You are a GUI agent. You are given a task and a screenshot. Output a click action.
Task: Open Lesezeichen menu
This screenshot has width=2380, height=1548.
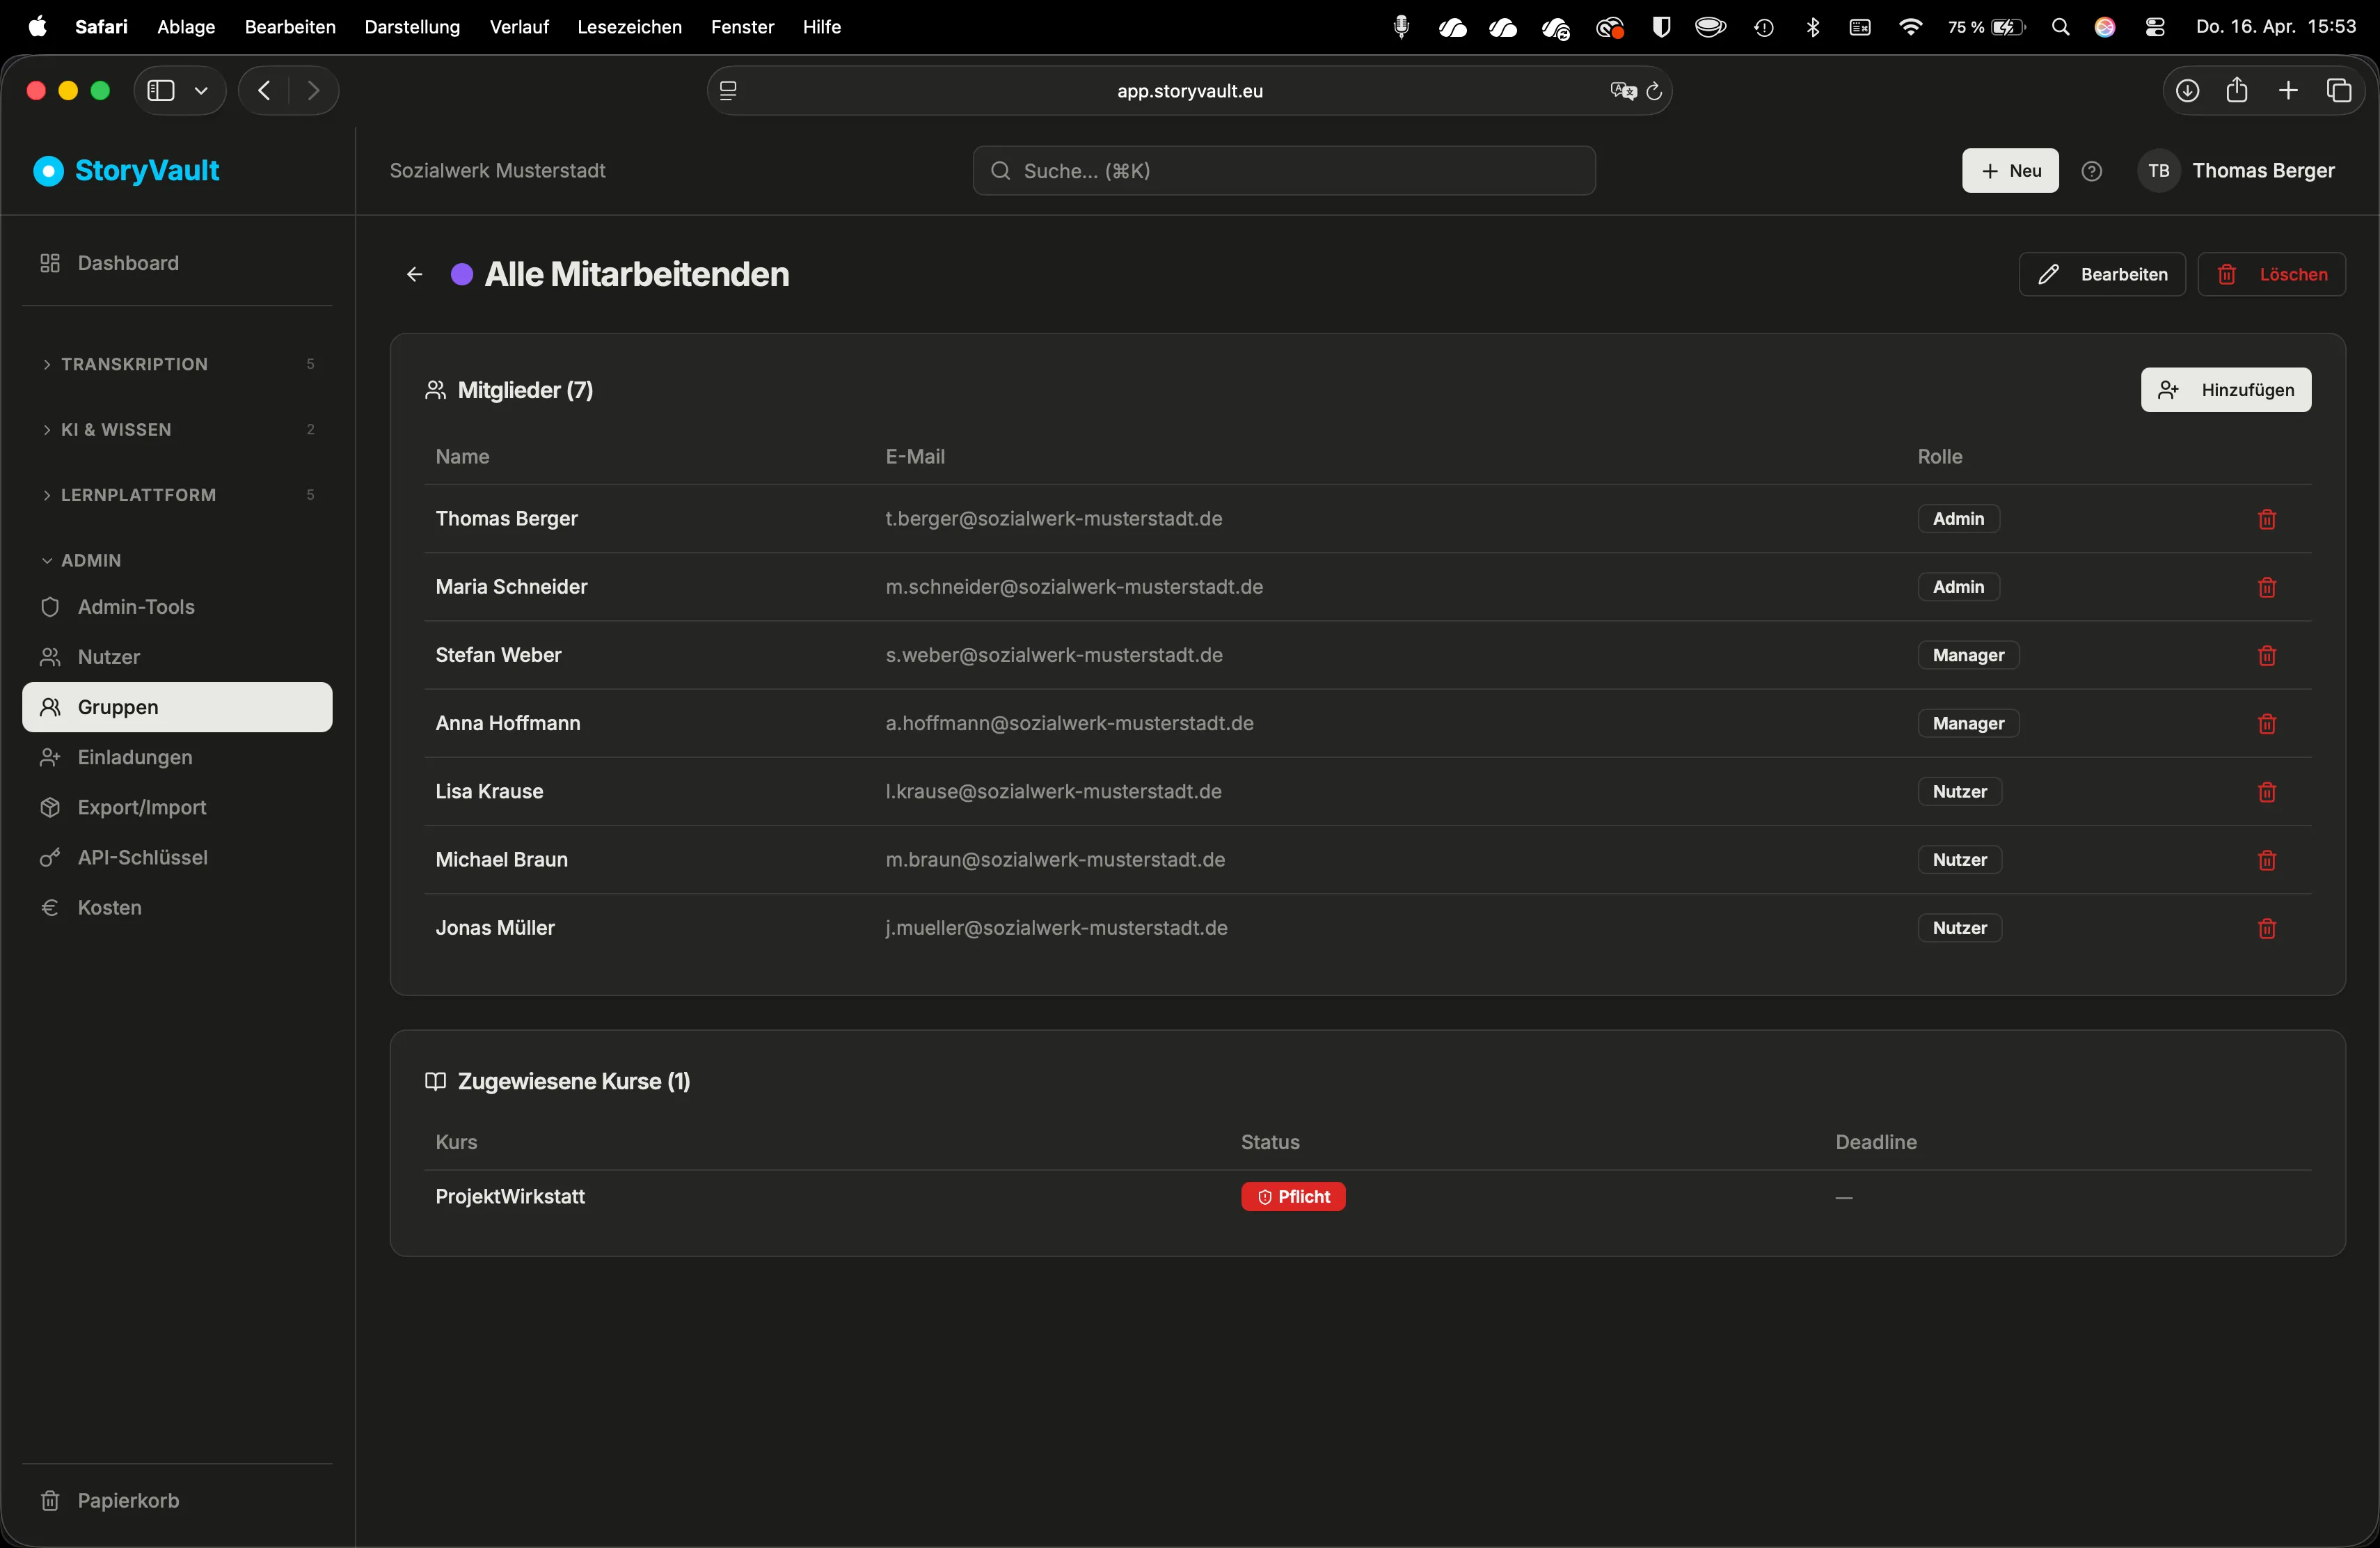630,27
